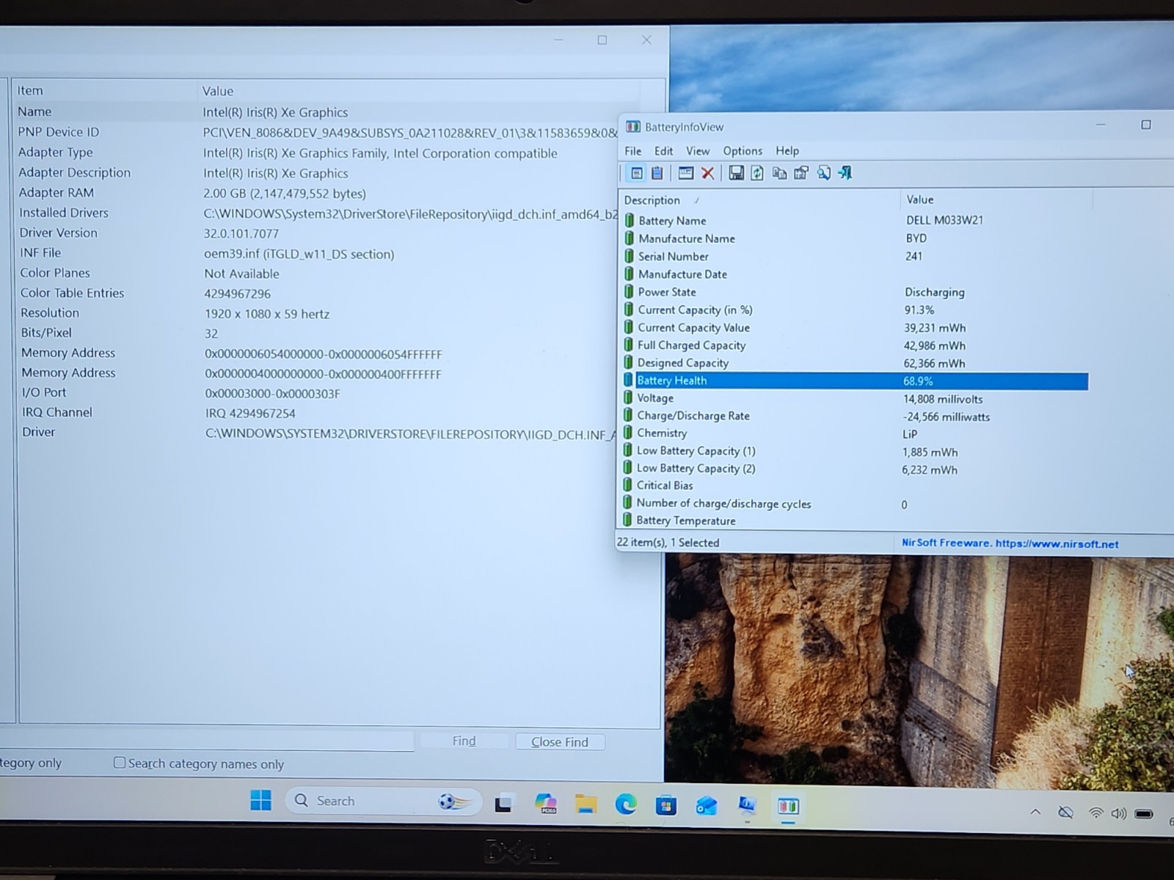Open the Options menu in BatteryInfoView
Viewport: 1174px width, 880px height.
coord(743,151)
